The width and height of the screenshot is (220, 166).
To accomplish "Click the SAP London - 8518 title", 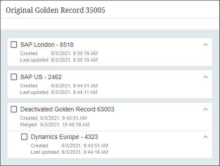I will click(47, 45).
